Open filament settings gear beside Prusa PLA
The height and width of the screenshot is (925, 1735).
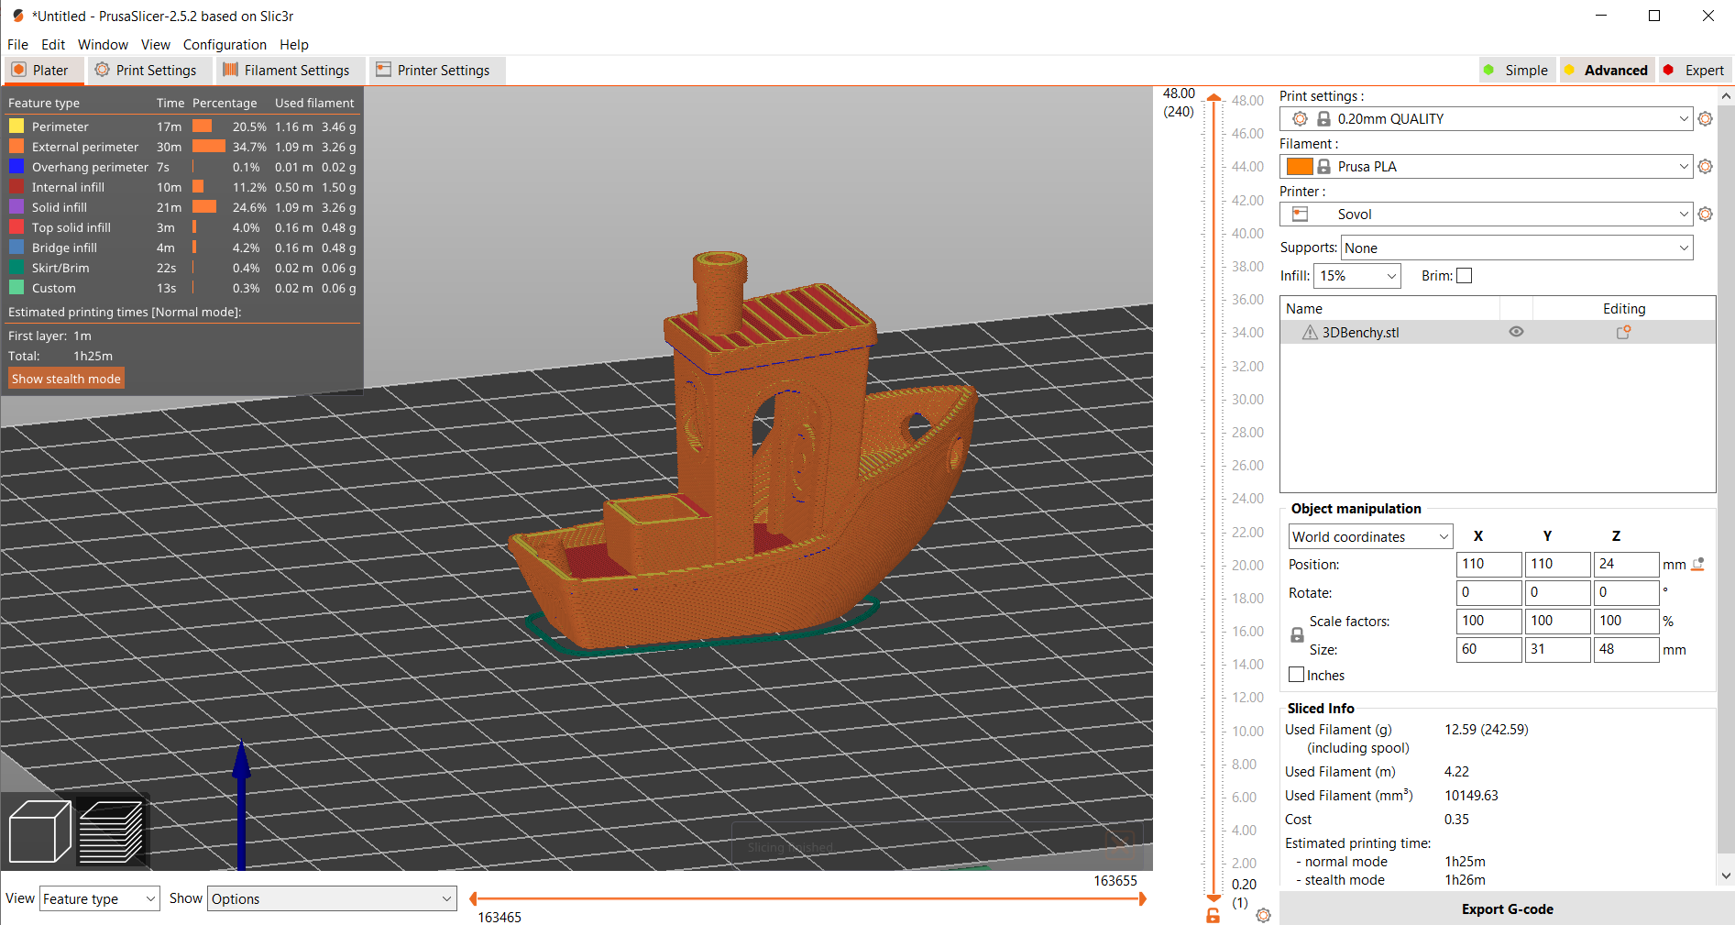[x=1705, y=167]
